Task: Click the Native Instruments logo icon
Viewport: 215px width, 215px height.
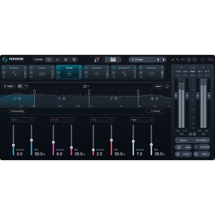Action: coord(211,59)
